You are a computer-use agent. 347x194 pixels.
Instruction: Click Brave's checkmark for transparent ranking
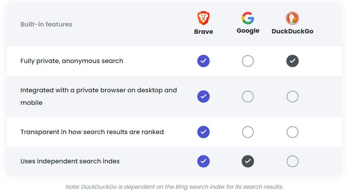coord(203,132)
